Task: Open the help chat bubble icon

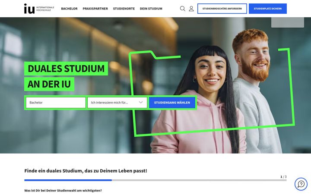Action: coord(301,184)
